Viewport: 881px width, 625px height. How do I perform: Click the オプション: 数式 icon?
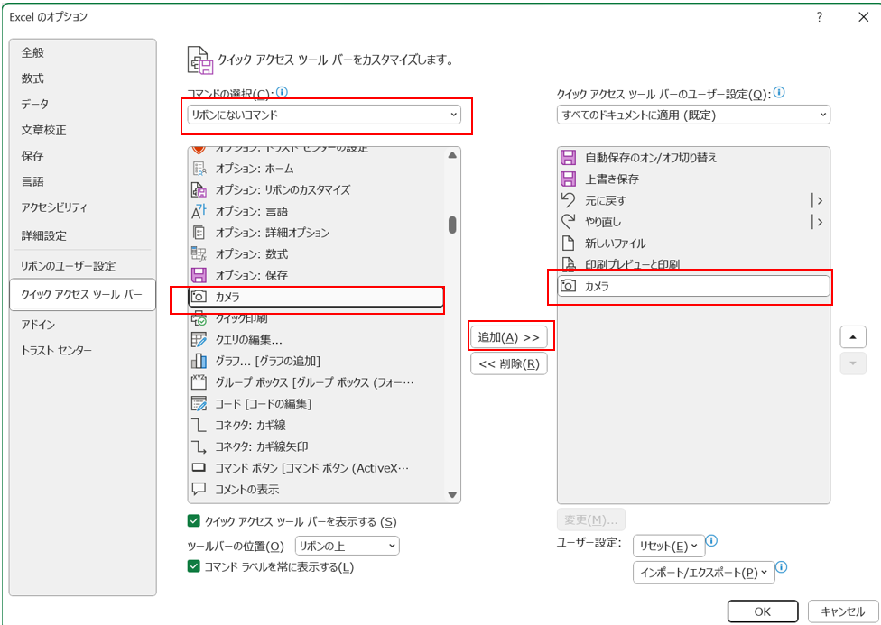(x=199, y=253)
